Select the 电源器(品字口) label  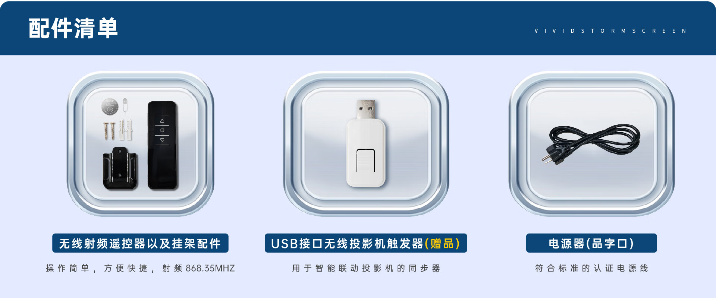(x=591, y=243)
